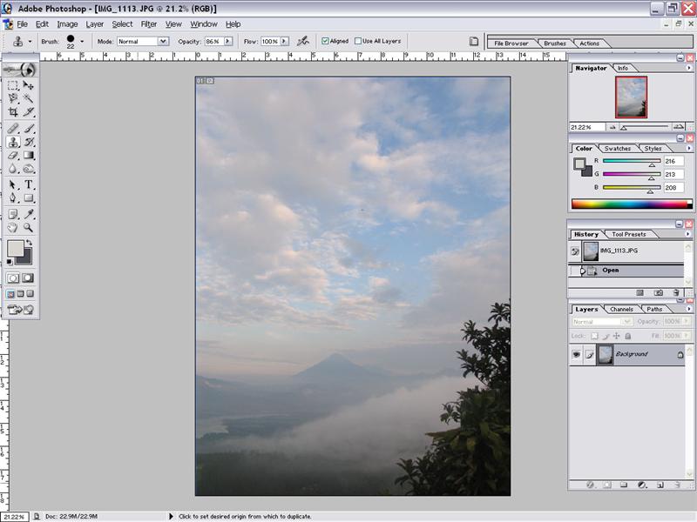Open the Image menu

click(x=67, y=24)
